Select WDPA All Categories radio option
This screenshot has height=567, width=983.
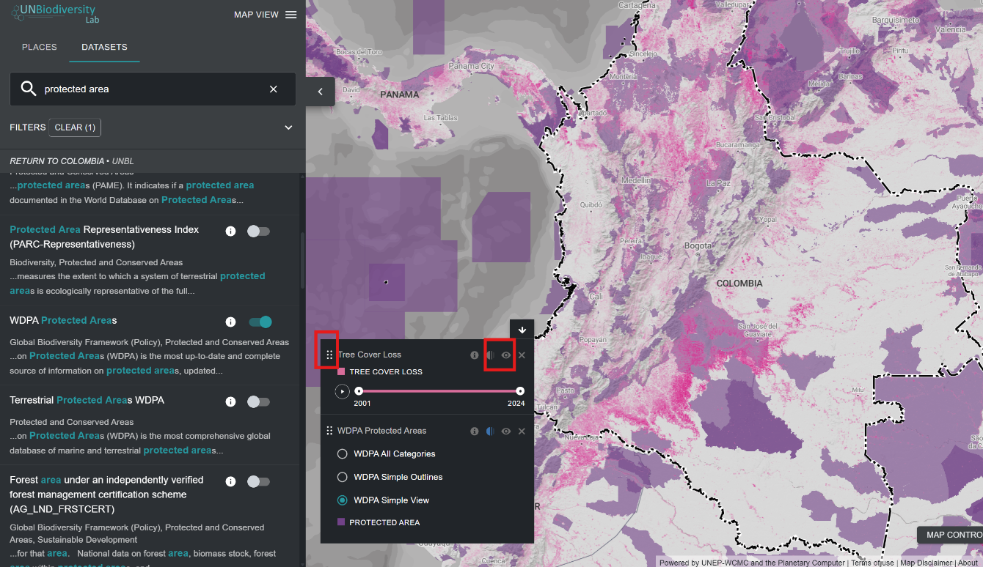pos(342,454)
